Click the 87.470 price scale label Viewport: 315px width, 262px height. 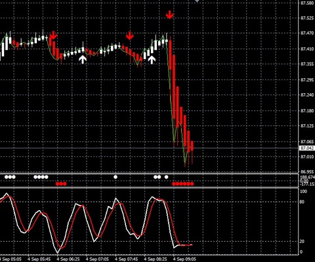pyautogui.click(x=307, y=33)
